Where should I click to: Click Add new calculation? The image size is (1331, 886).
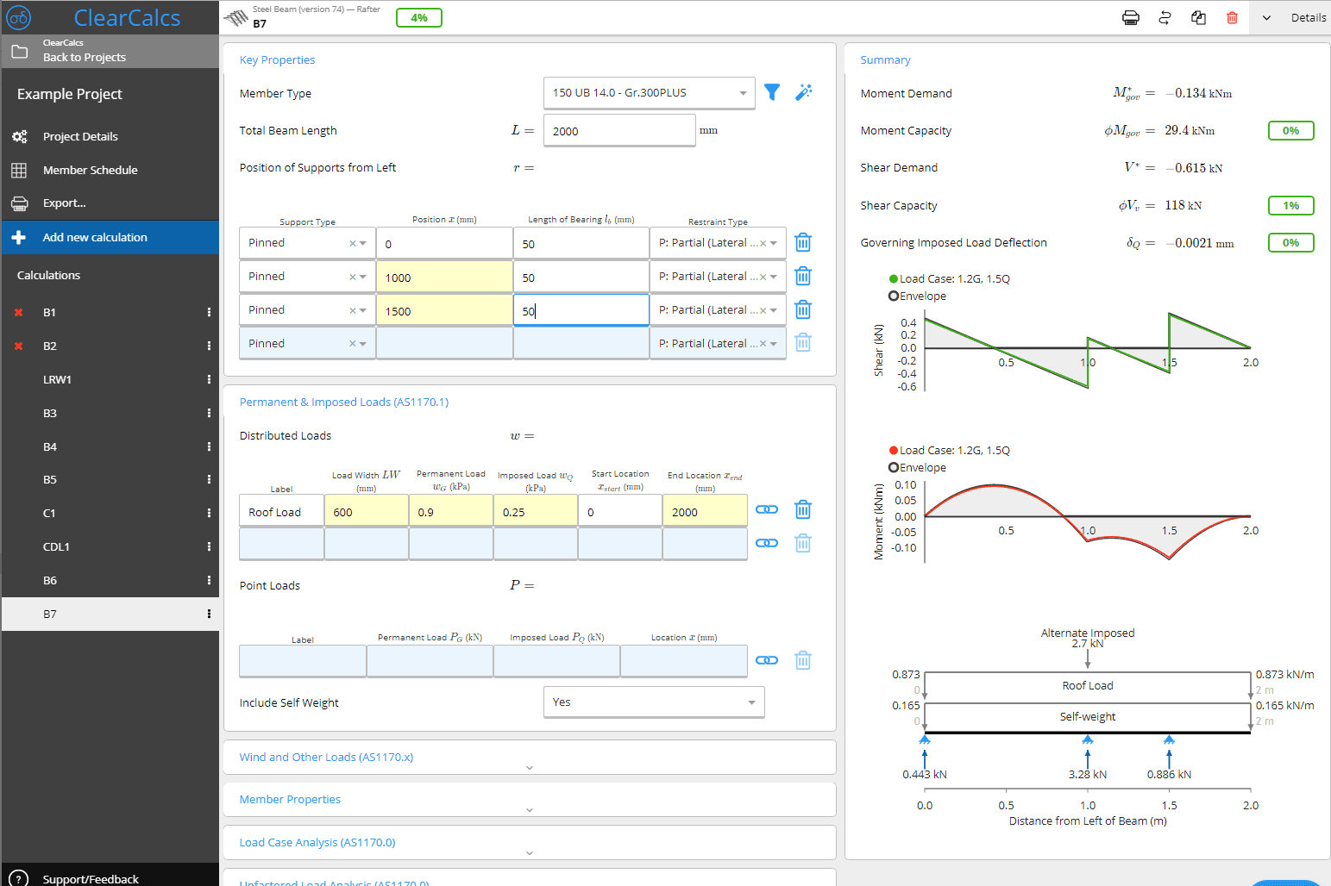[x=95, y=237]
